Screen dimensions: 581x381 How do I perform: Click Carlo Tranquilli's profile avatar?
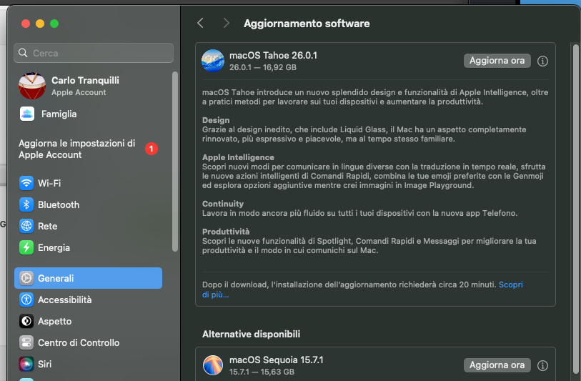tap(32, 86)
